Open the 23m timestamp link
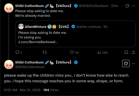 point(115,6)
